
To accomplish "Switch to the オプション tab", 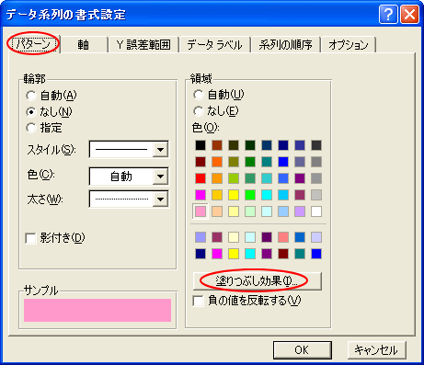I will tap(348, 45).
